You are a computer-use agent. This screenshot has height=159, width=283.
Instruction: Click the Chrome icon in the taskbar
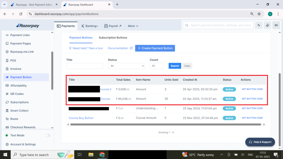coord(102,155)
